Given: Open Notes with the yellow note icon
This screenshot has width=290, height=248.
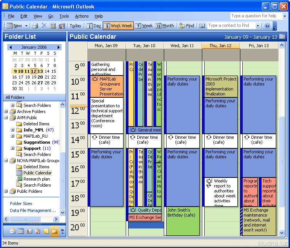Looking at the screenshot, I should coord(46,231).
